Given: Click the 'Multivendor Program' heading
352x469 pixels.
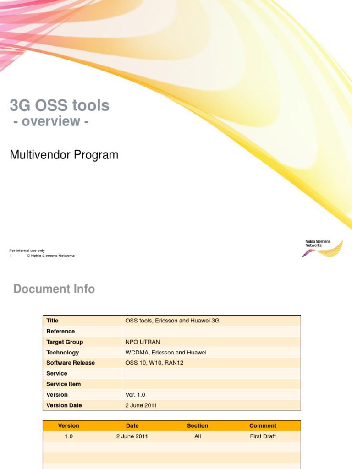Looking at the screenshot, I should click(x=64, y=155).
